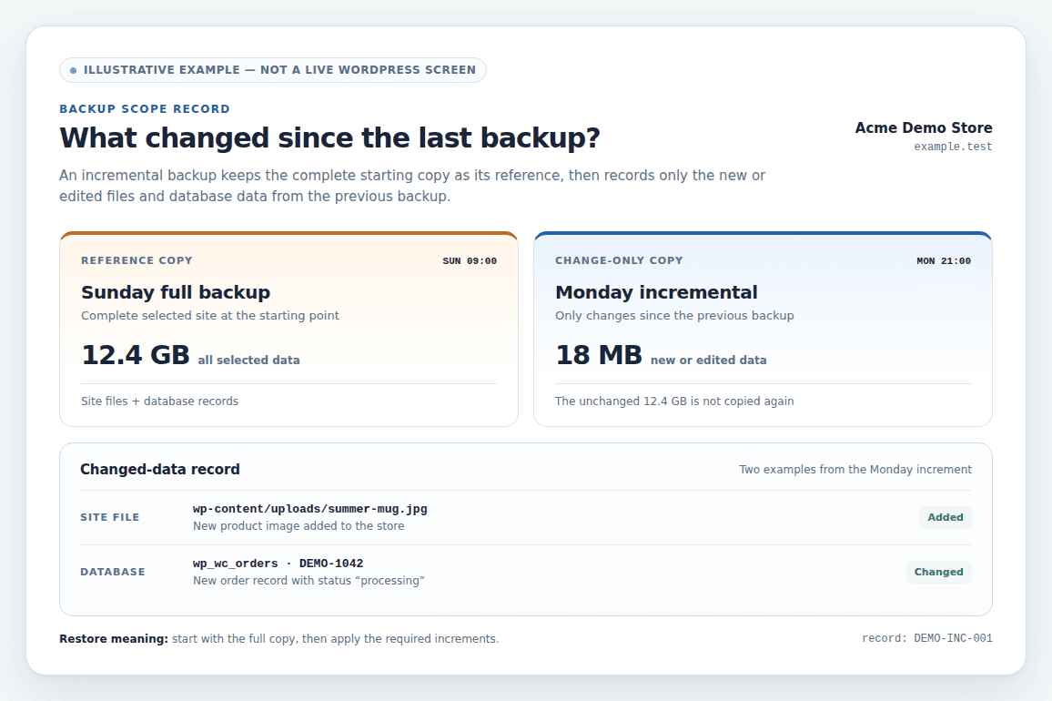Viewport: 1052px width, 701px height.
Task: Click the incremental backup description paragraph
Action: [x=412, y=186]
